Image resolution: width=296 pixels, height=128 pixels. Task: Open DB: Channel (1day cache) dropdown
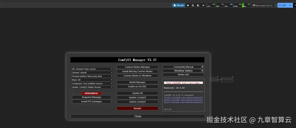(92, 69)
